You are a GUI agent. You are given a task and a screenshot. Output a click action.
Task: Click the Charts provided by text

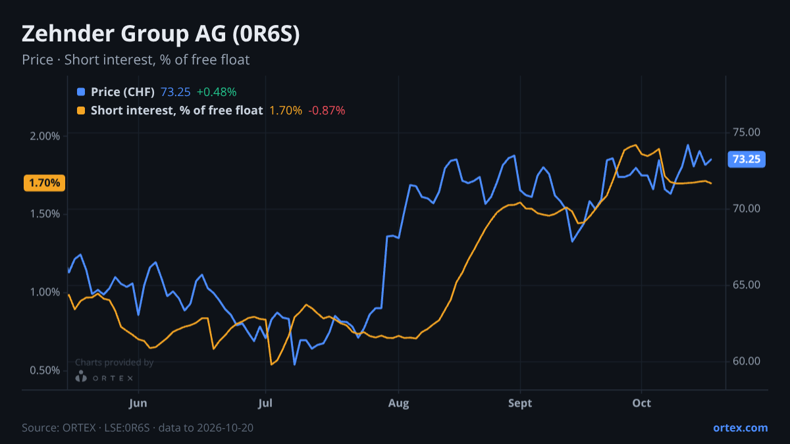click(x=114, y=362)
